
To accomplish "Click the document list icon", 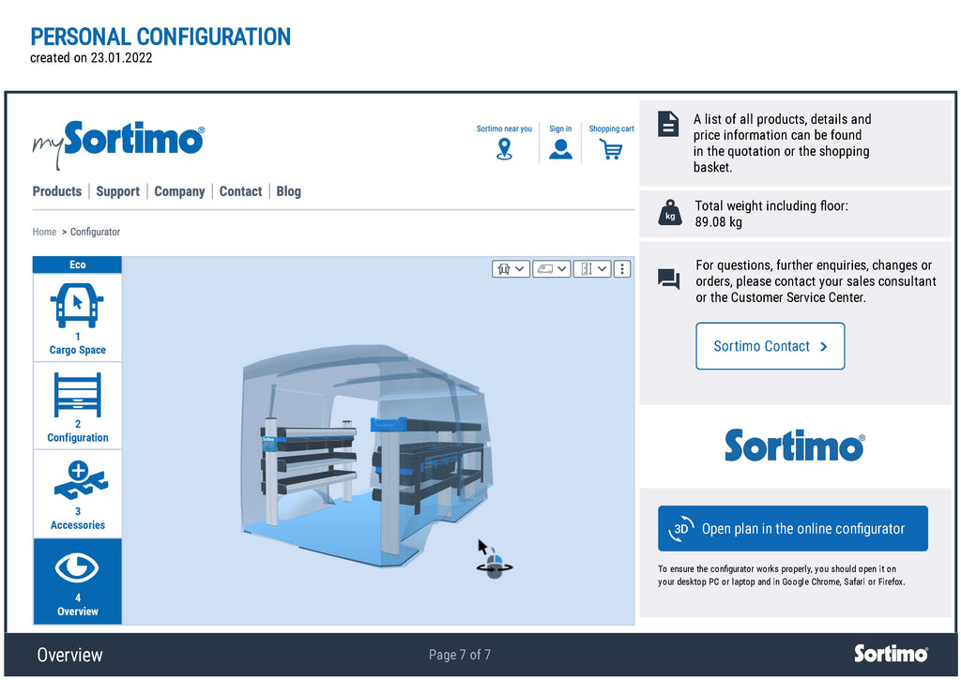I will pos(668,124).
